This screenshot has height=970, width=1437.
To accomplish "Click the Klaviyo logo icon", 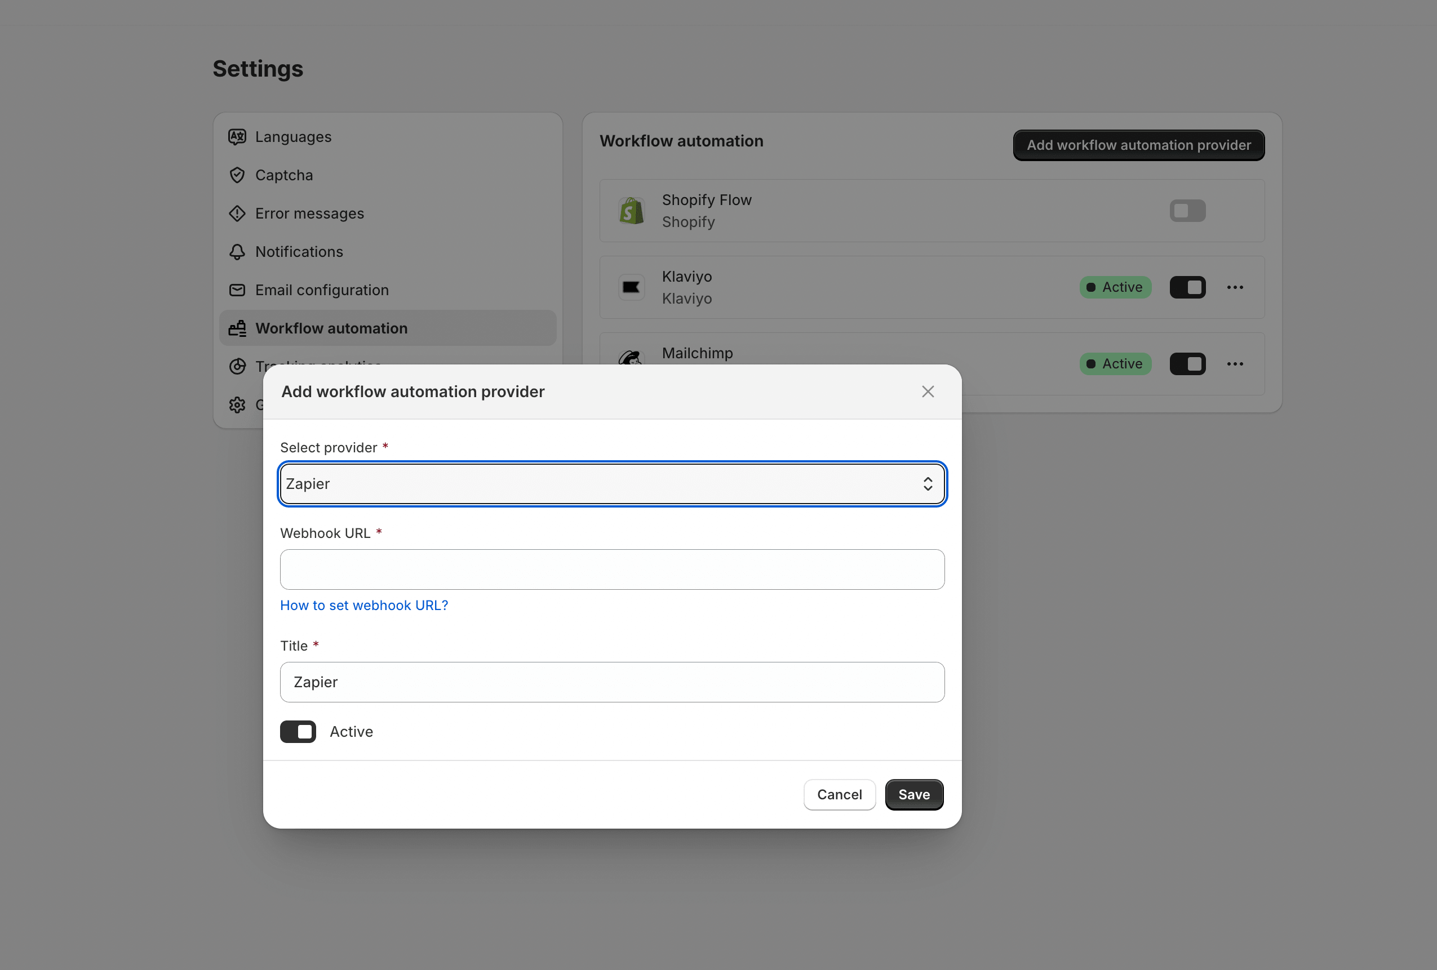I will pyautogui.click(x=631, y=287).
